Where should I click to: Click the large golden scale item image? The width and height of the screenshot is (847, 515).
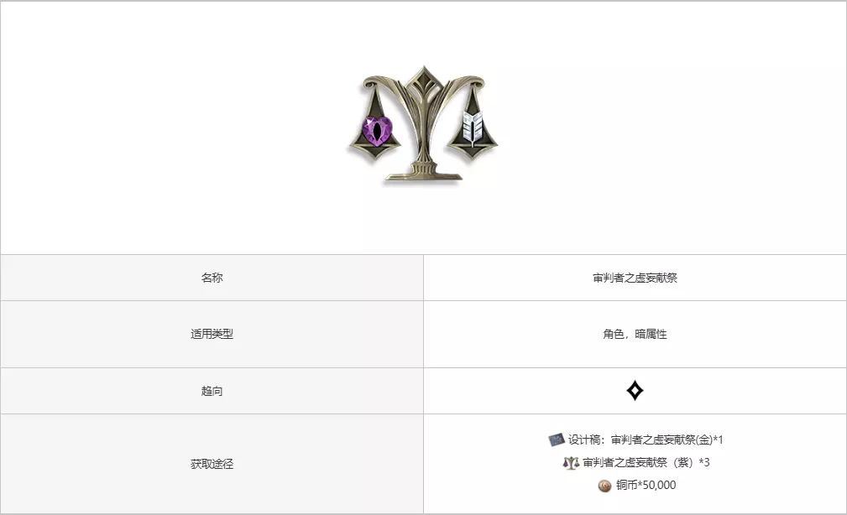pyautogui.click(x=423, y=125)
